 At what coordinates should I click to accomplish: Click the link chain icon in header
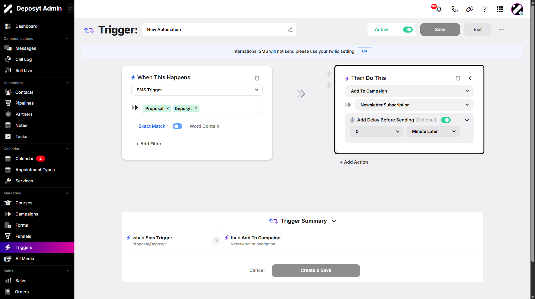(x=470, y=9)
